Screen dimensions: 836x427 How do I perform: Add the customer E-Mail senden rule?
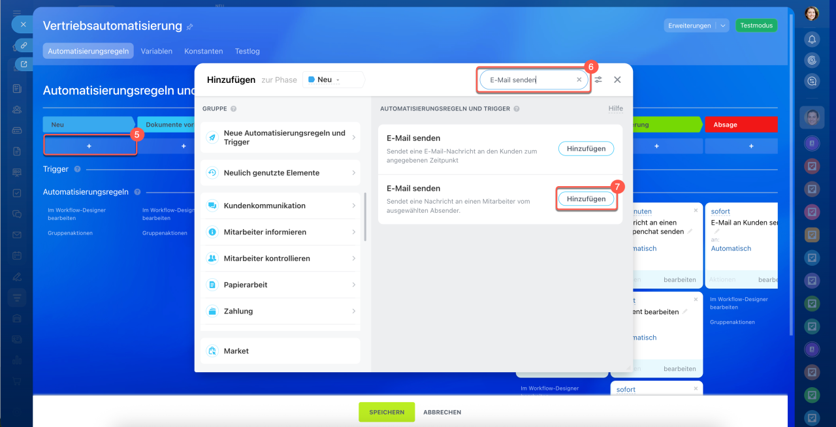(x=586, y=149)
